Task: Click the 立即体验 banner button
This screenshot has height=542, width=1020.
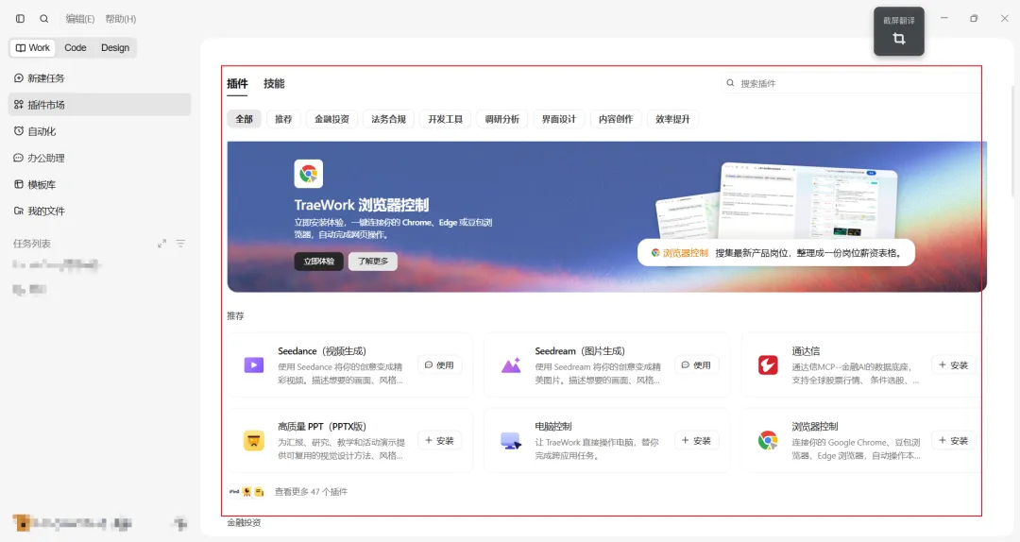Action: 319,261
